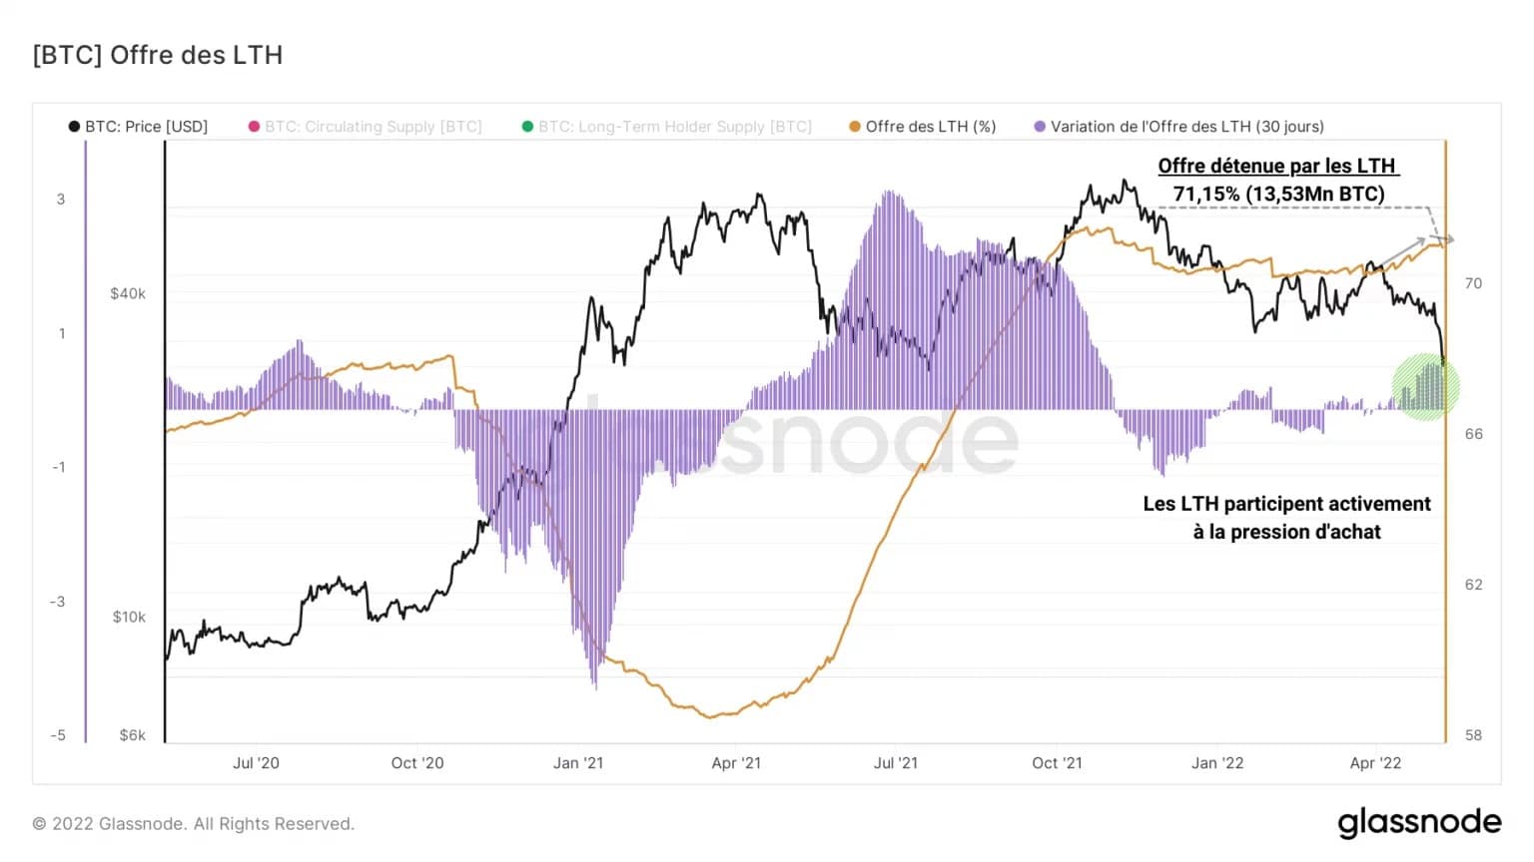Select the "Apr '22" x-axis date label
This screenshot has width=1534, height=862.
tap(1375, 763)
